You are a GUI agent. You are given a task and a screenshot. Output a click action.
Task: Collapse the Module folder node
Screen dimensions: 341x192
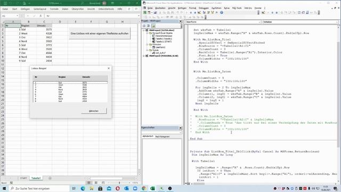(147, 50)
